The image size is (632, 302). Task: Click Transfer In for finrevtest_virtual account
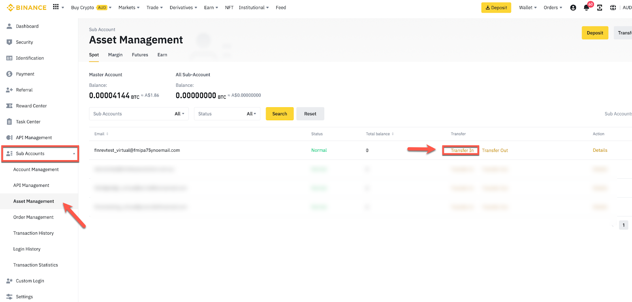coord(462,151)
